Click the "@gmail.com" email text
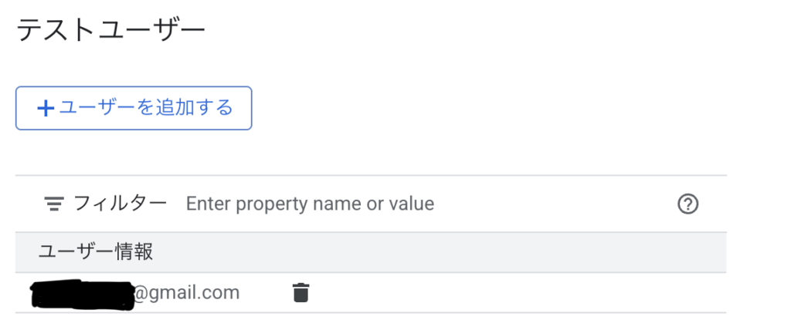791x330 pixels. (x=186, y=293)
